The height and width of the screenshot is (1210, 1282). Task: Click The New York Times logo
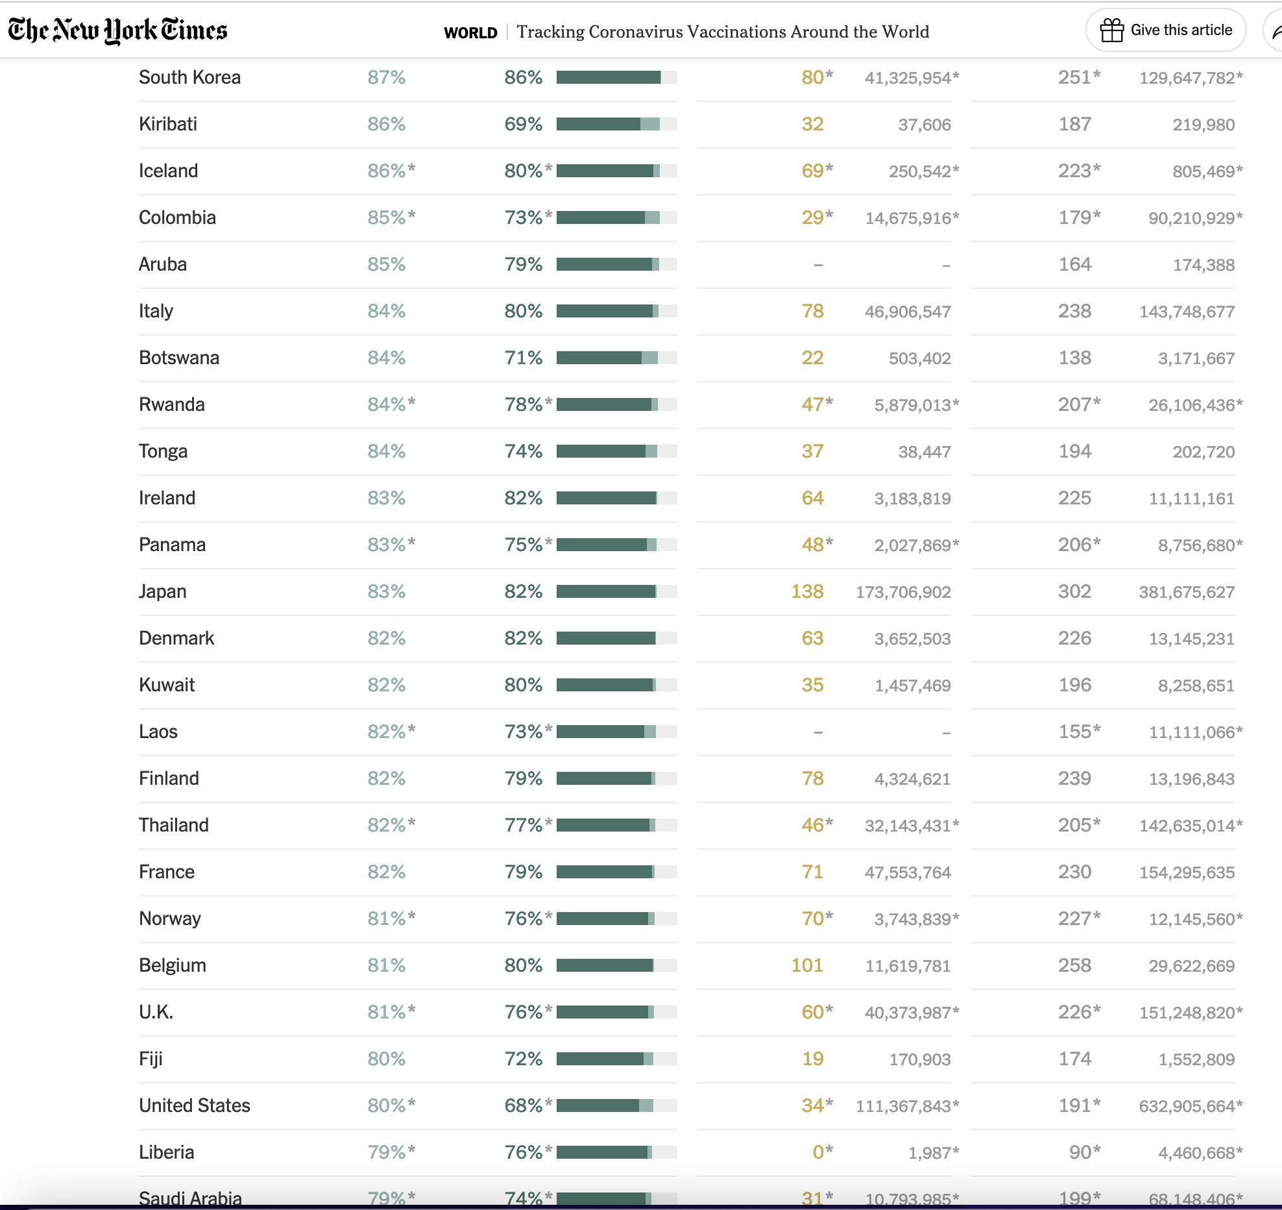117,30
